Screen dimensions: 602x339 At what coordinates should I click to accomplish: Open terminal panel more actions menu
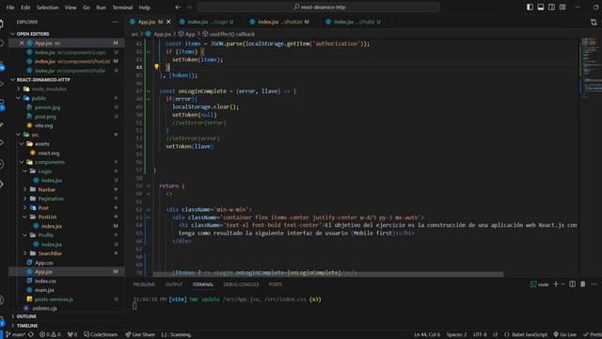click(x=594, y=284)
